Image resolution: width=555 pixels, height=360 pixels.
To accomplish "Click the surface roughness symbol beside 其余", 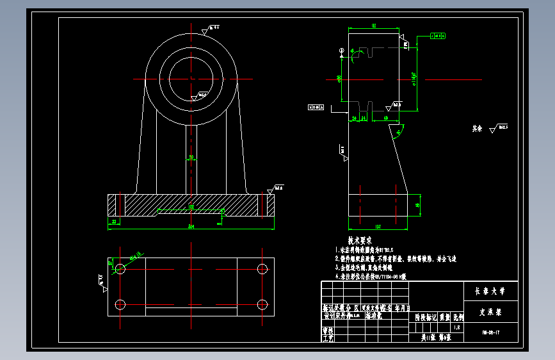I will pos(499,128).
